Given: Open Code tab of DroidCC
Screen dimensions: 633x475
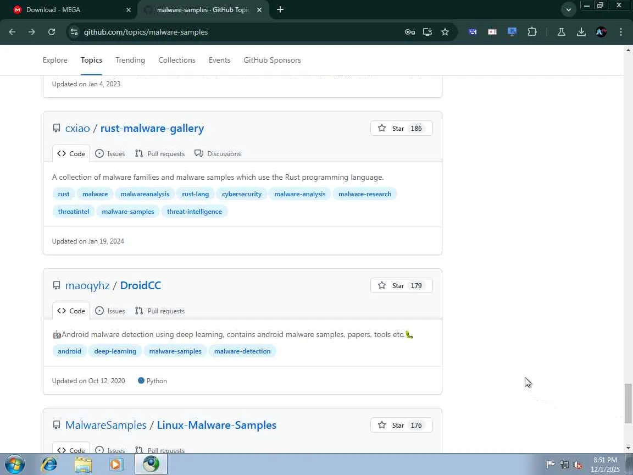Looking at the screenshot, I should coord(71,311).
